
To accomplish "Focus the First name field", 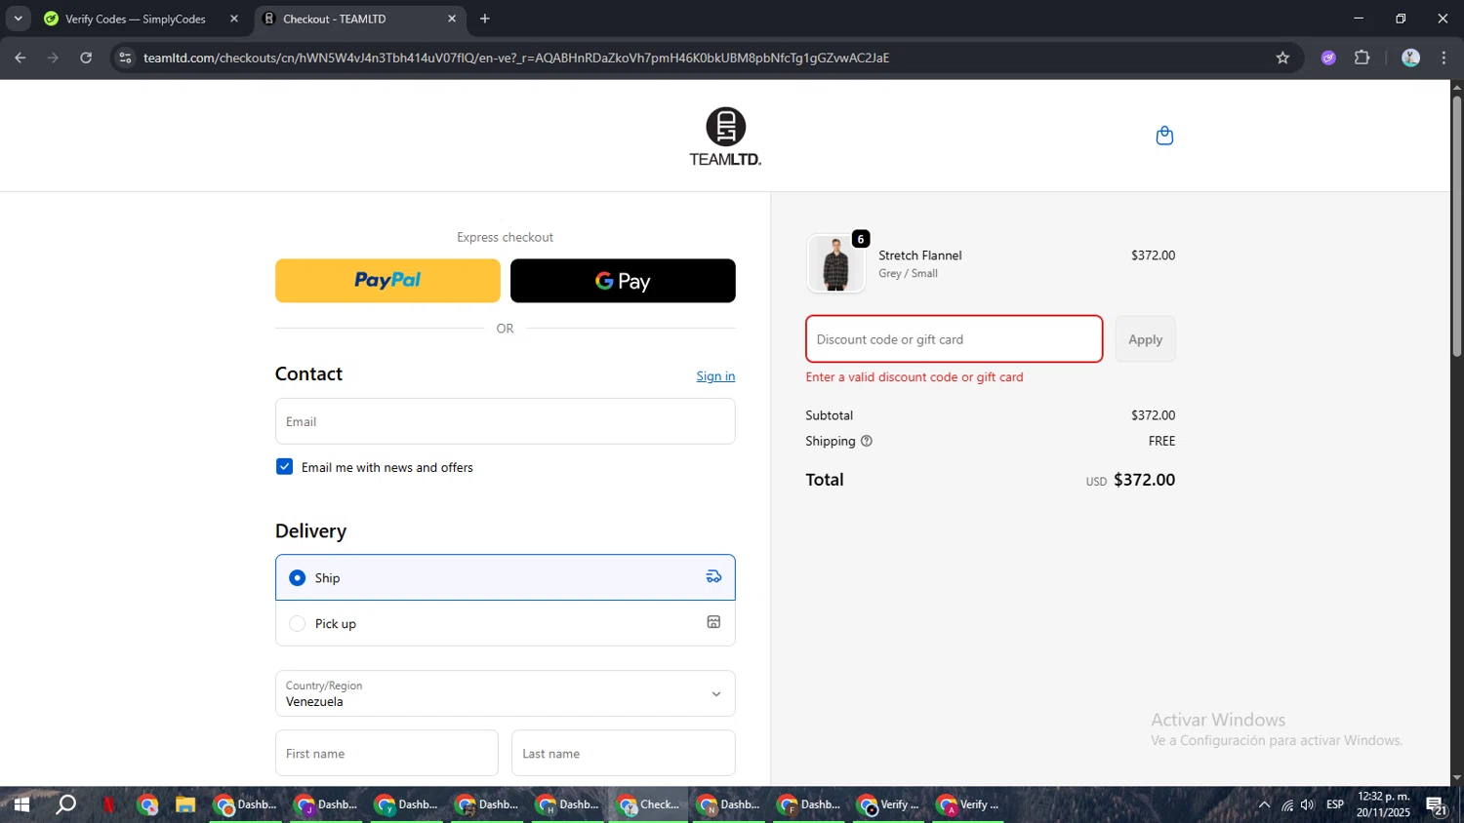I will (x=386, y=753).
